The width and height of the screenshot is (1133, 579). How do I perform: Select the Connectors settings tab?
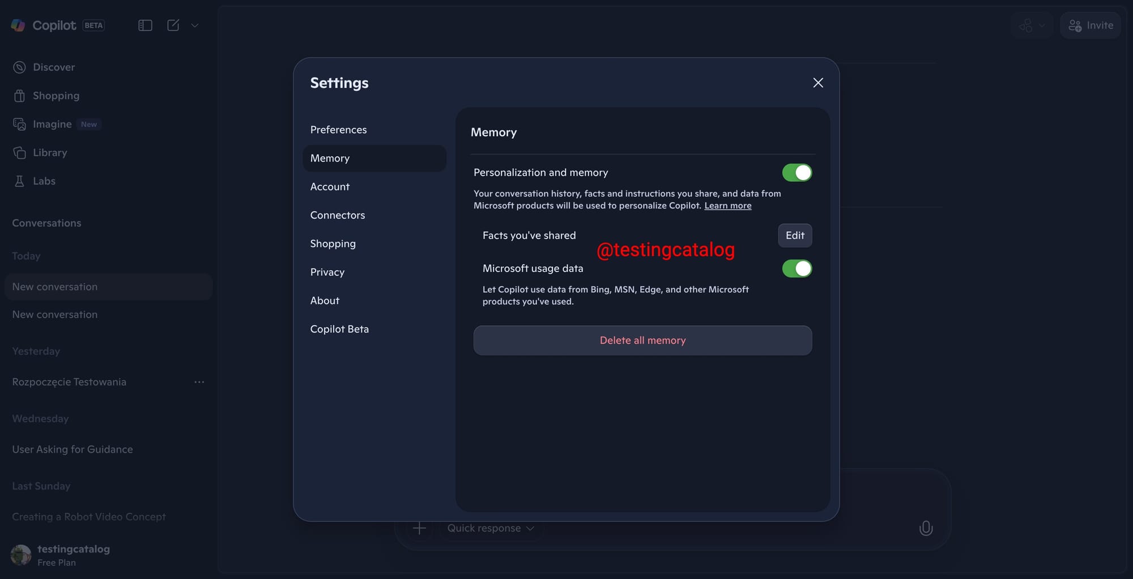pos(338,215)
